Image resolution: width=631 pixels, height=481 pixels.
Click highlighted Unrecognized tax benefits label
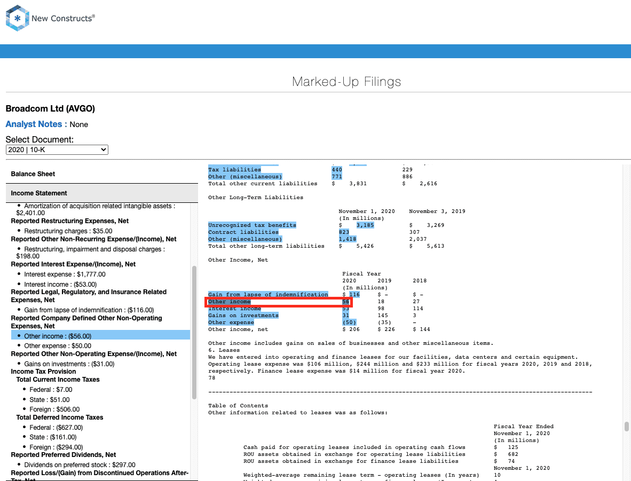[253, 225]
